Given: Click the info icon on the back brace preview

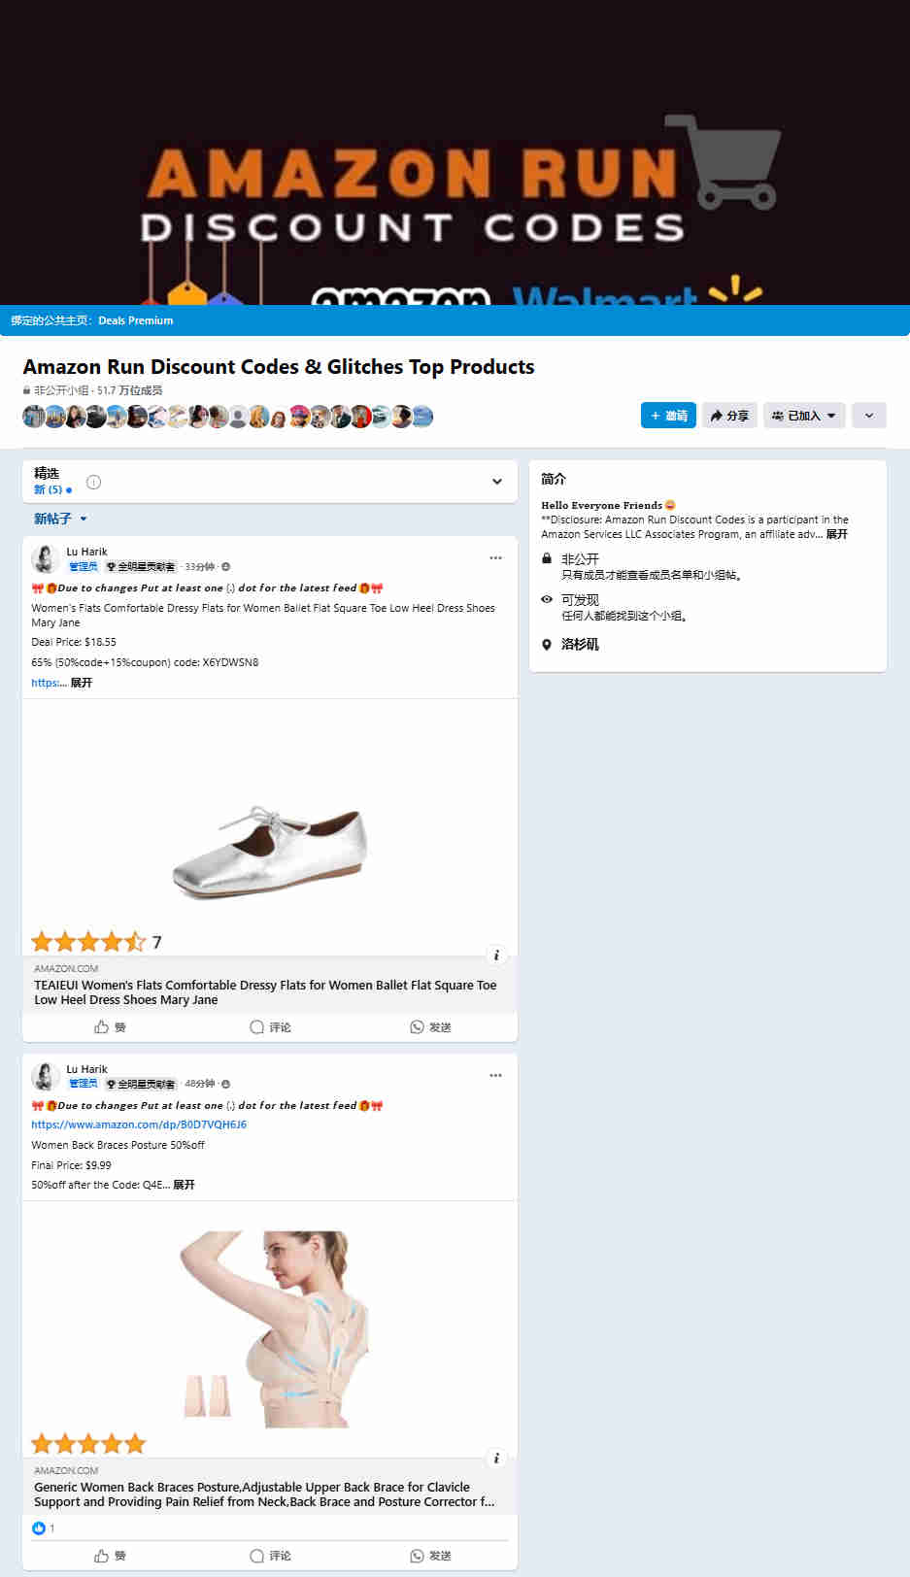Looking at the screenshot, I should tap(496, 1459).
